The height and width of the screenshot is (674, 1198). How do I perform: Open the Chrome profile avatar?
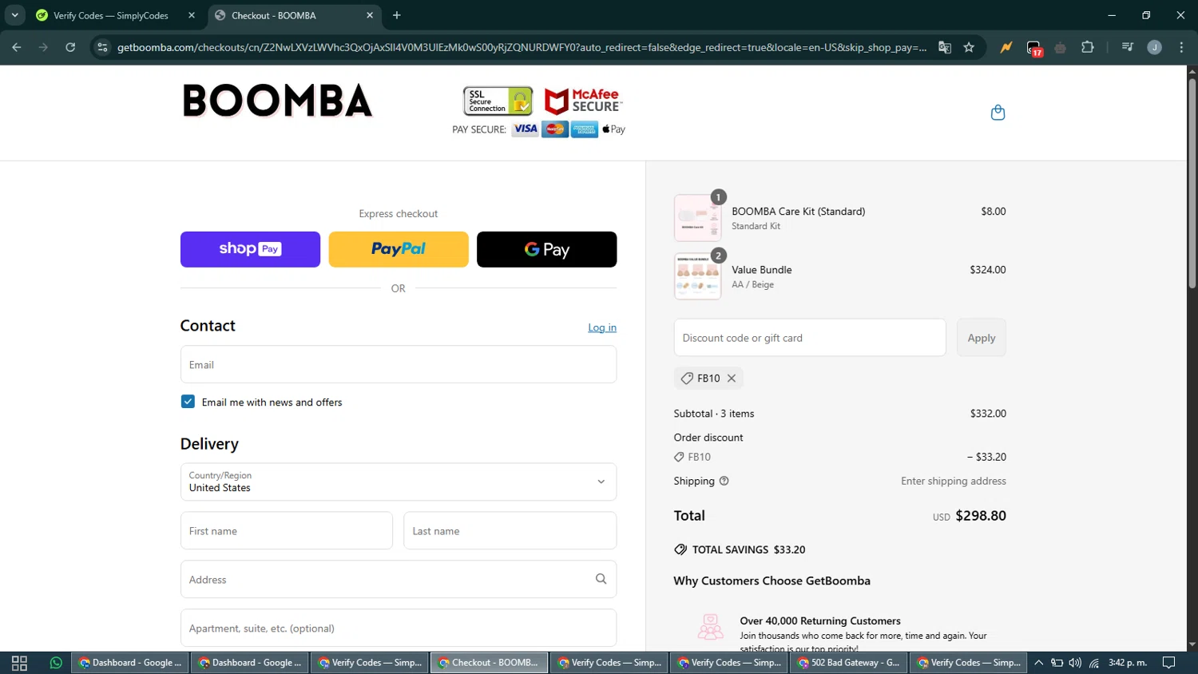tap(1154, 47)
